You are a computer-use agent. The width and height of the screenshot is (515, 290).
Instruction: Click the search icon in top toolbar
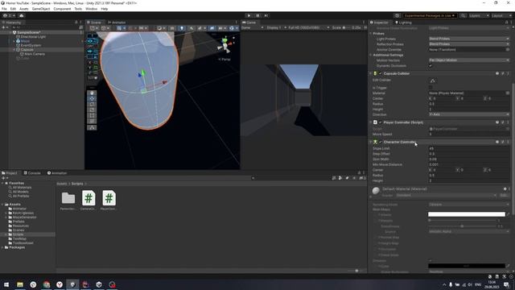pos(463,15)
